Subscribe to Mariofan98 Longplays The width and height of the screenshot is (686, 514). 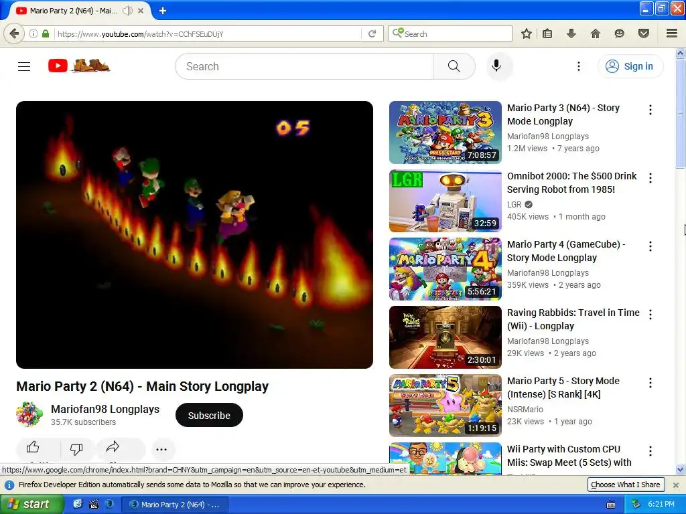pos(209,415)
